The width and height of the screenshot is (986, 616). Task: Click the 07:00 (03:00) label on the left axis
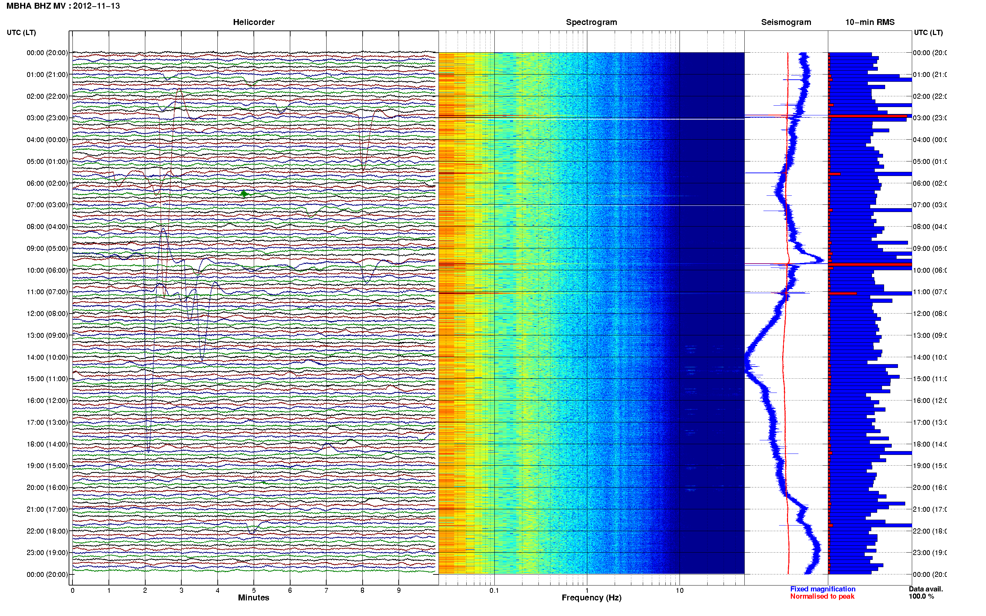coord(47,205)
